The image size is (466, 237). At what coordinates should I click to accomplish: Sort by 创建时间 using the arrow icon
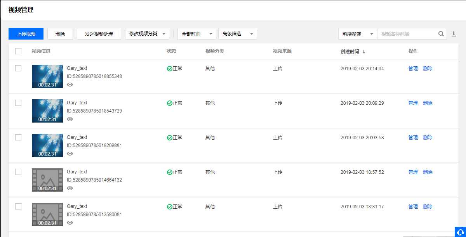point(364,52)
